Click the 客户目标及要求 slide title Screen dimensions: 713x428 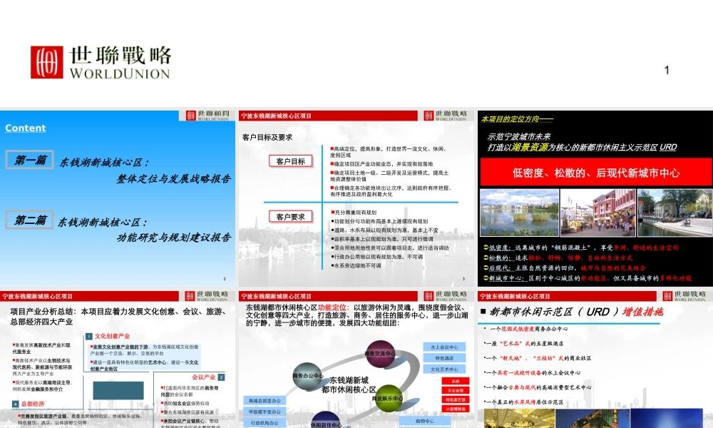click(x=267, y=138)
